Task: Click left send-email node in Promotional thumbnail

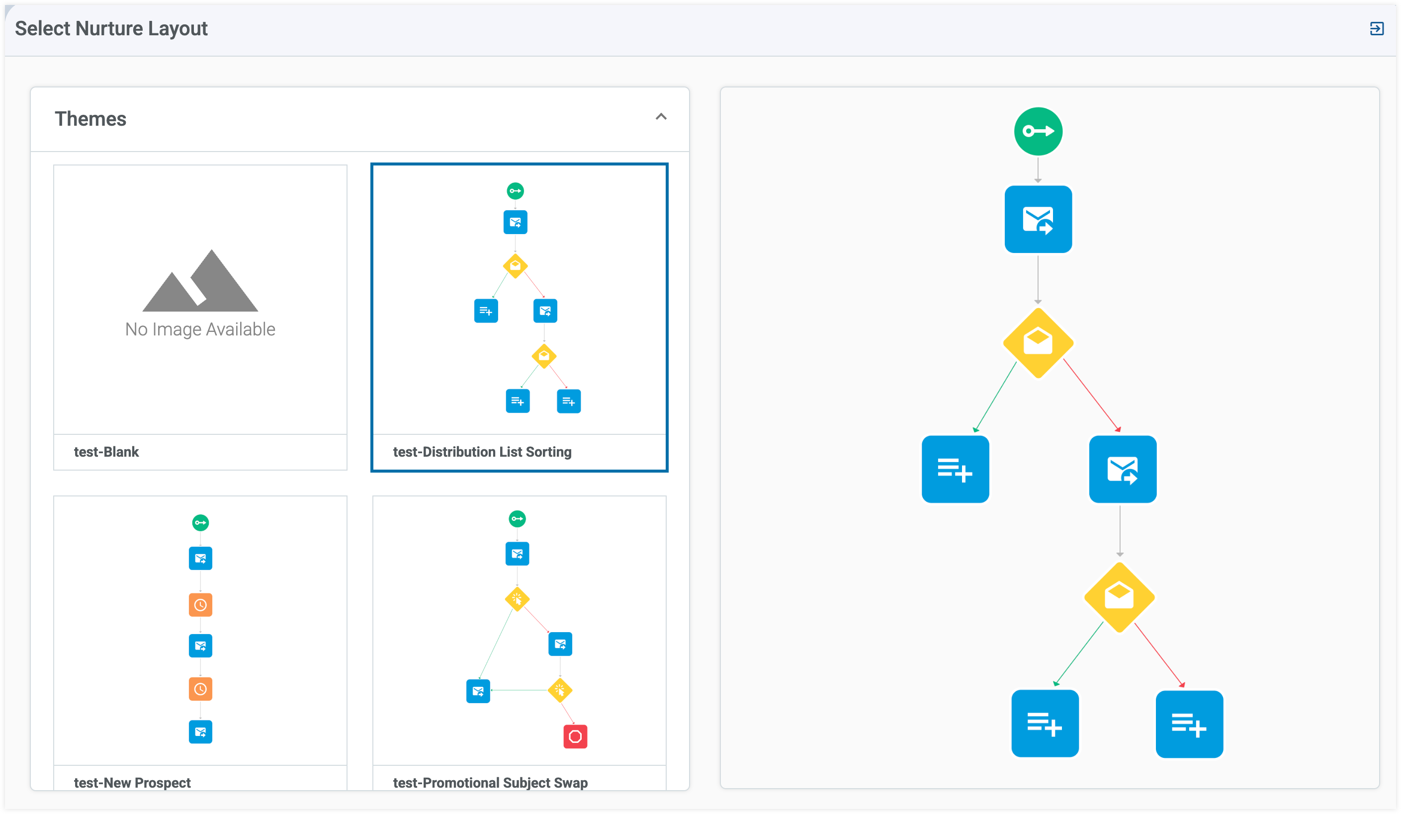Action: point(478,691)
